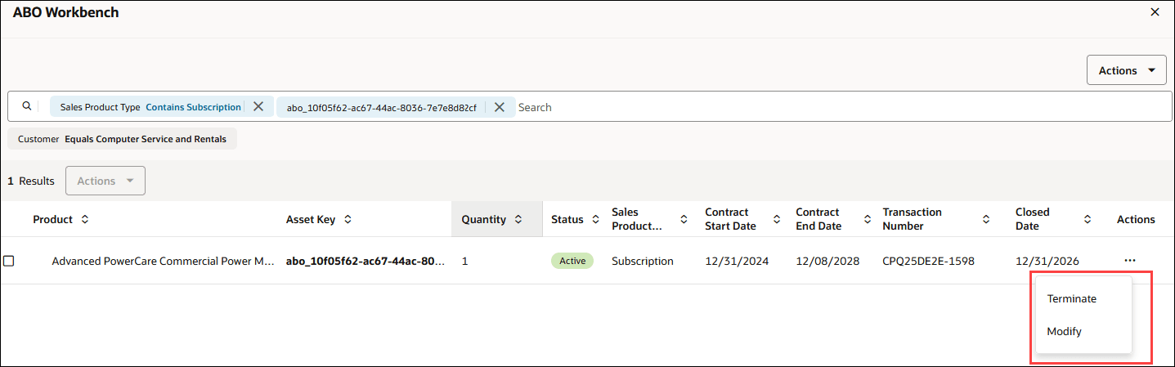1175x367 pixels.
Task: Click the Subscription cell in the row
Action: click(643, 261)
